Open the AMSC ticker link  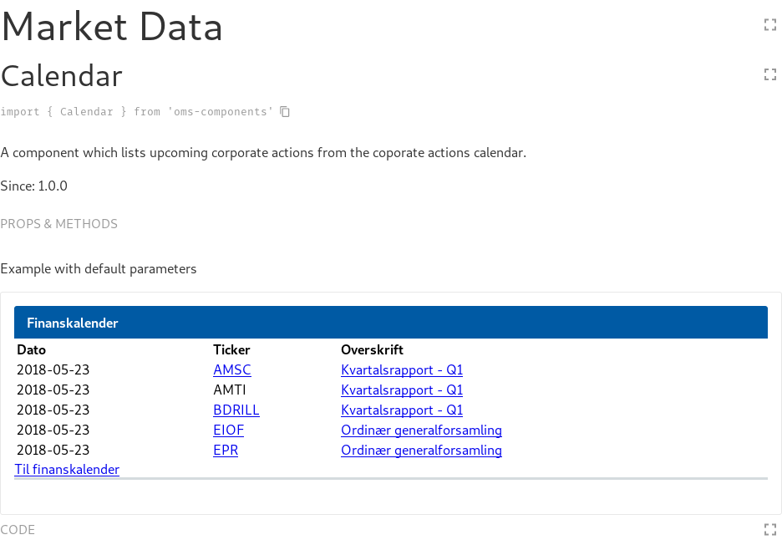click(232, 369)
